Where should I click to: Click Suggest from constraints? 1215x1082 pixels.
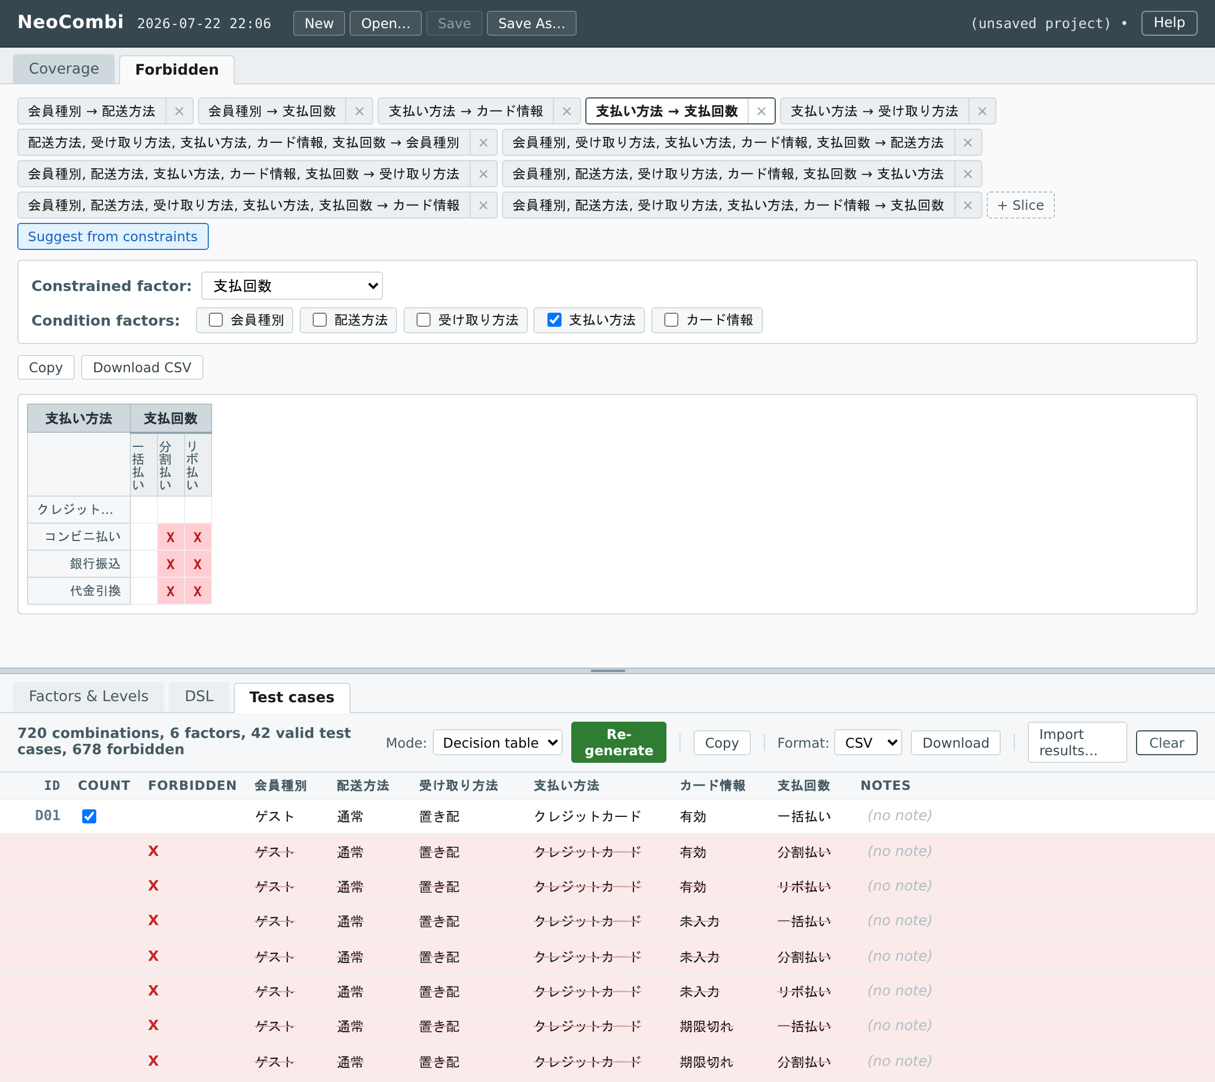tap(113, 236)
